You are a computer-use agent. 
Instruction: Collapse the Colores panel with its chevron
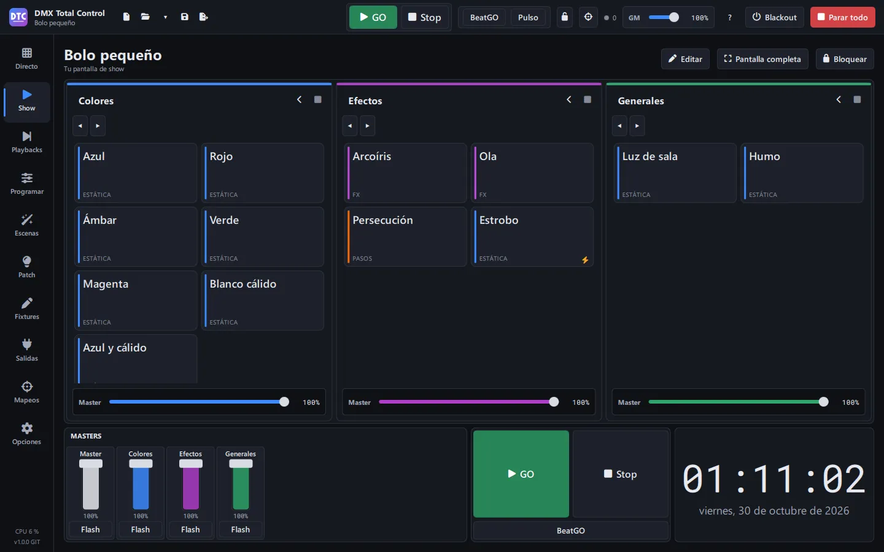click(300, 99)
